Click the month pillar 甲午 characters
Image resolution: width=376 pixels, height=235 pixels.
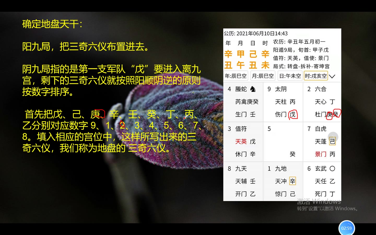point(241,60)
